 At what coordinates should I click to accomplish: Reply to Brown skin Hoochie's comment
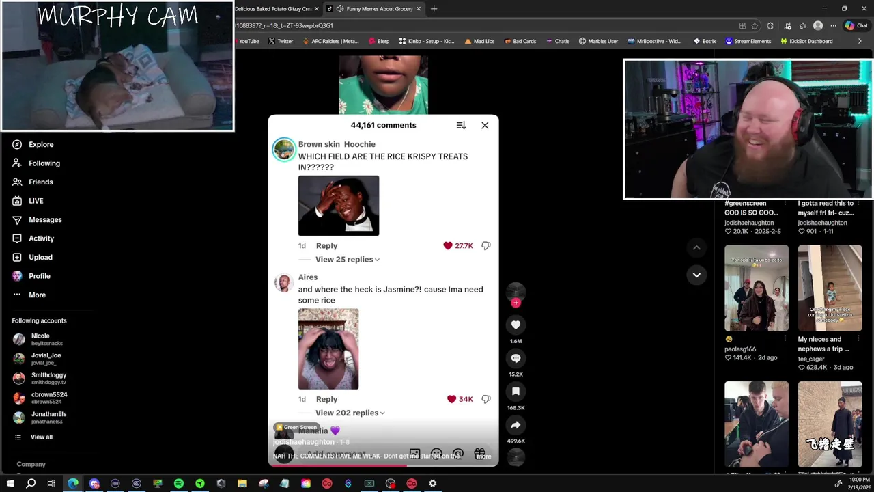pyautogui.click(x=326, y=245)
